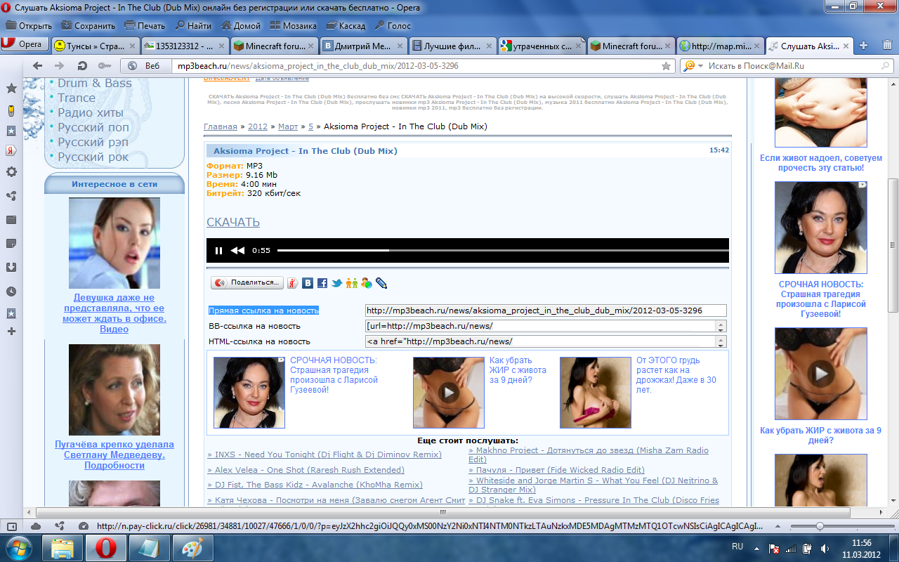Open Windows Explorer from the taskbar
This screenshot has width=899, height=562.
tap(63, 547)
